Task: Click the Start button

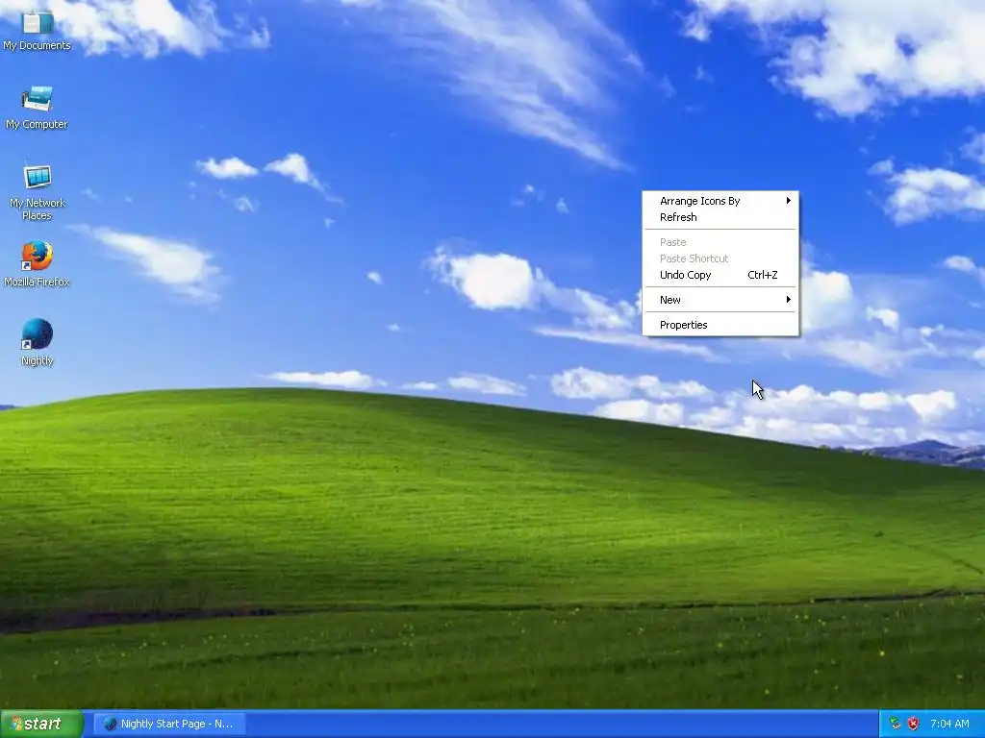Action: pyautogui.click(x=41, y=724)
